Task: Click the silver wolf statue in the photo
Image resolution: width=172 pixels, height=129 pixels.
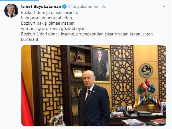Action: pyautogui.click(x=58, y=117)
